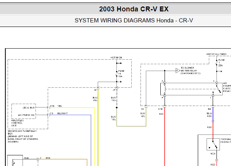231x166 pixels.
Task: Click the red wire running down from D10
Action: (x=165, y=136)
